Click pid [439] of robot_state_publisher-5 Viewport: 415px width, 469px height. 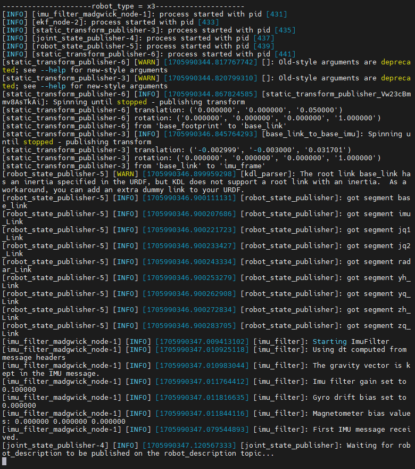264,46
